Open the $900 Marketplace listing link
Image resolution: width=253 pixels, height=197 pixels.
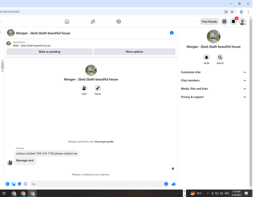pyautogui.click(x=32, y=45)
